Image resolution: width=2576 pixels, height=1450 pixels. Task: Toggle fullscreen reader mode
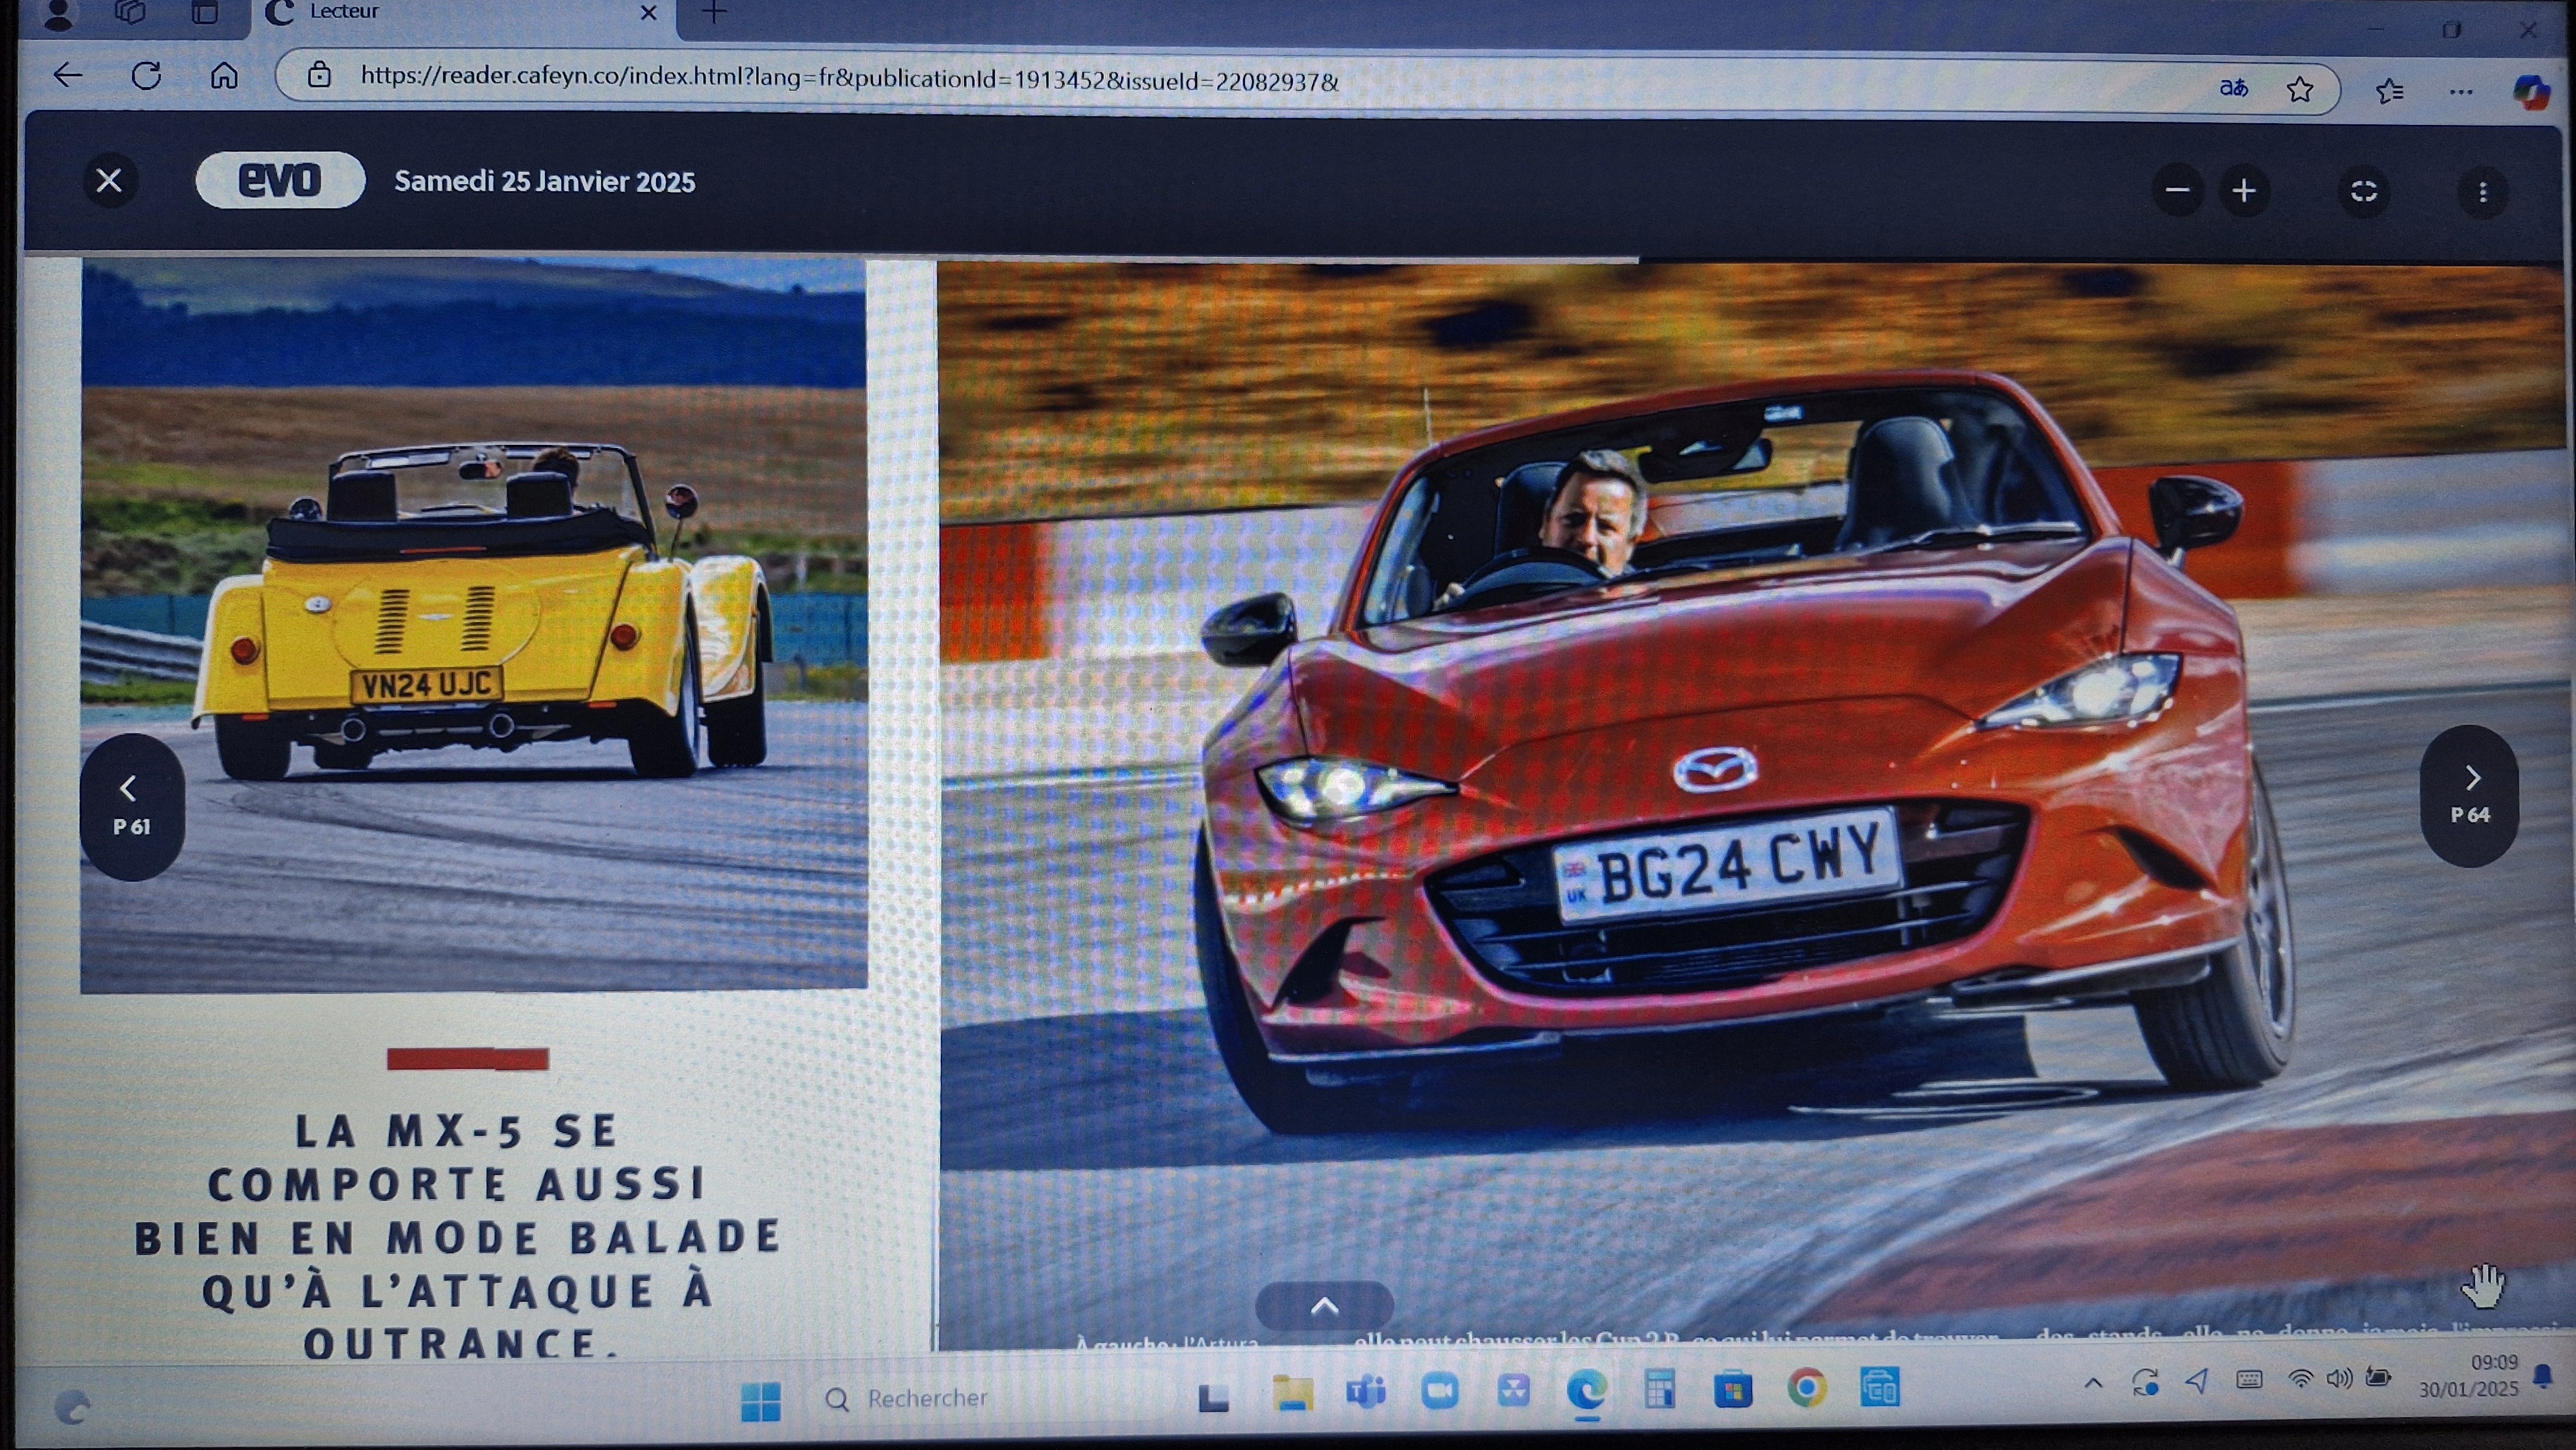coord(2364,191)
